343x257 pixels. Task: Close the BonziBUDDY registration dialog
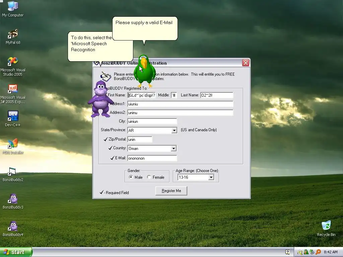point(246,63)
